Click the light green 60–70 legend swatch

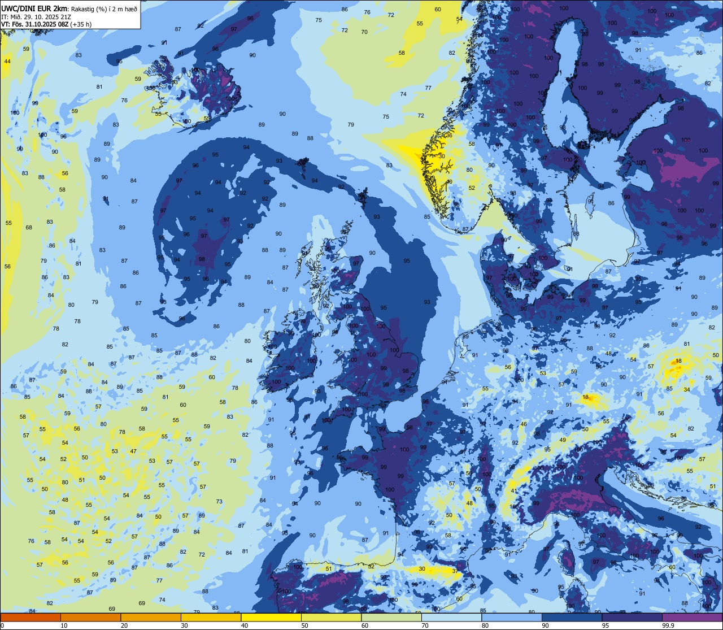pos(391,618)
